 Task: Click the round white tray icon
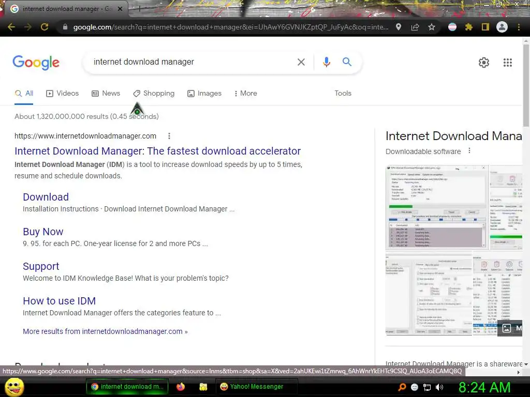415,387
